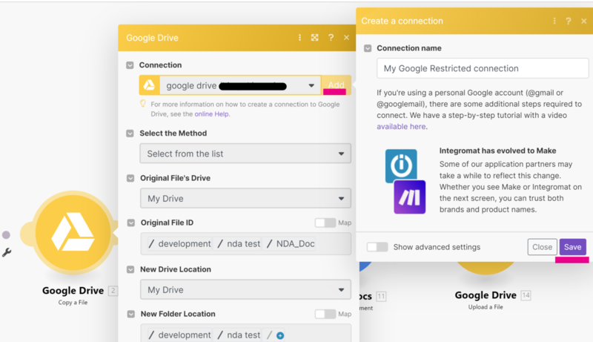
Task: Toggle the Select the Method field checkbox
Action: pos(130,134)
